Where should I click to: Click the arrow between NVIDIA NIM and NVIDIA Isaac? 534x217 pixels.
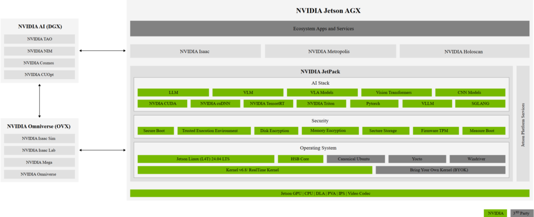pyautogui.click(x=104, y=51)
